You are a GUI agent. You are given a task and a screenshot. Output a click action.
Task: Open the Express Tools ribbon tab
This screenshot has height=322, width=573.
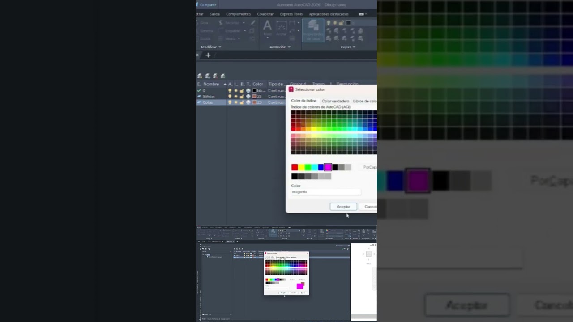[x=291, y=14]
